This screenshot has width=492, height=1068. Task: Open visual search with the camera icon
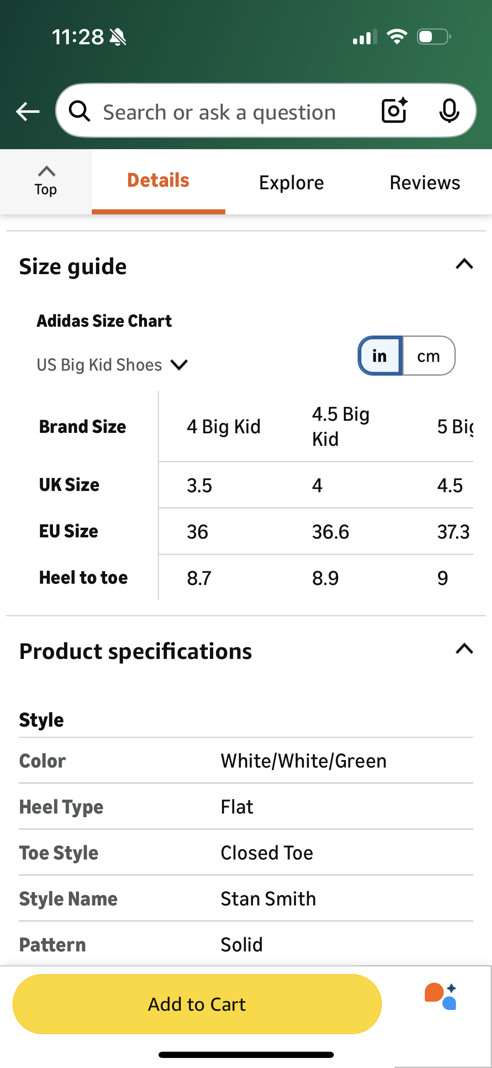(x=393, y=111)
